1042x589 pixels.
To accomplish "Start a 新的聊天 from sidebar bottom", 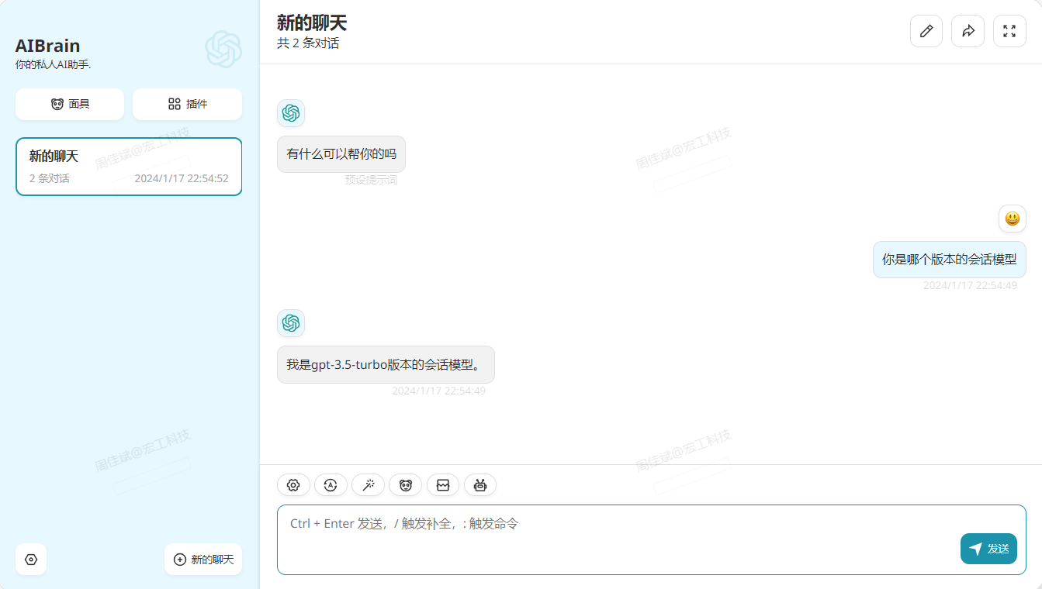I will point(203,560).
